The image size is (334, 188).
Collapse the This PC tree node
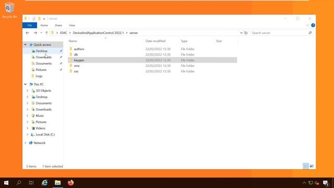coord(26,84)
